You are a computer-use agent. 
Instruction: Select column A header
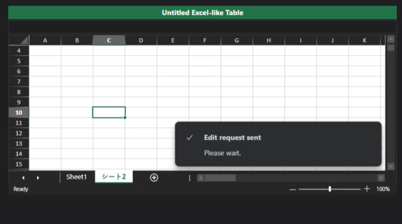click(45, 41)
